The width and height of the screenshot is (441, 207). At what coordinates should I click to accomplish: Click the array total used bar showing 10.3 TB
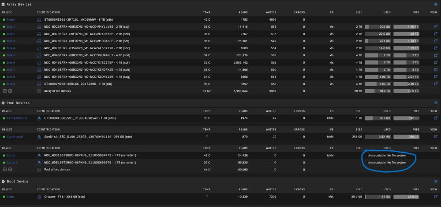tap(378, 91)
